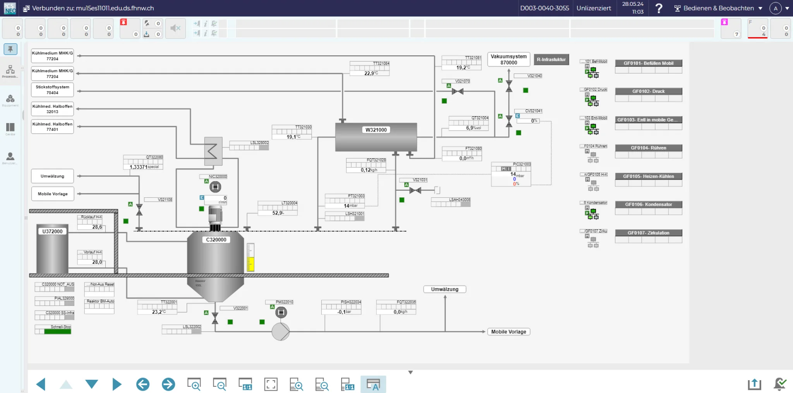Open the Not-Aus Reset block
Screen dimensions: 793x393
click(x=100, y=289)
